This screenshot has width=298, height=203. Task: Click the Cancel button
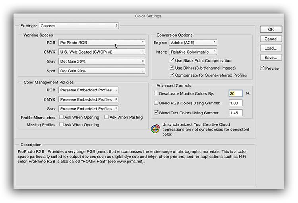[x=271, y=39]
